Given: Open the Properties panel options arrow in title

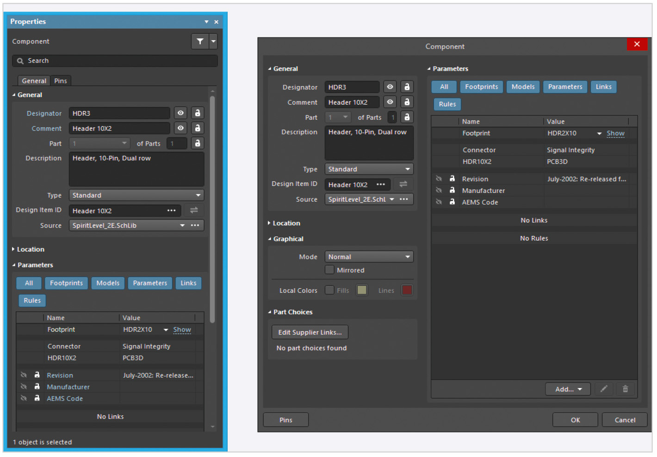Looking at the screenshot, I should tap(206, 22).
